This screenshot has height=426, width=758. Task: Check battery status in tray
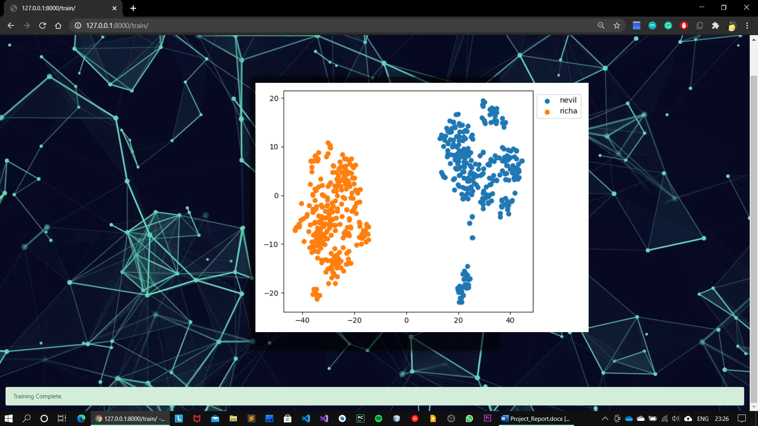(x=653, y=419)
